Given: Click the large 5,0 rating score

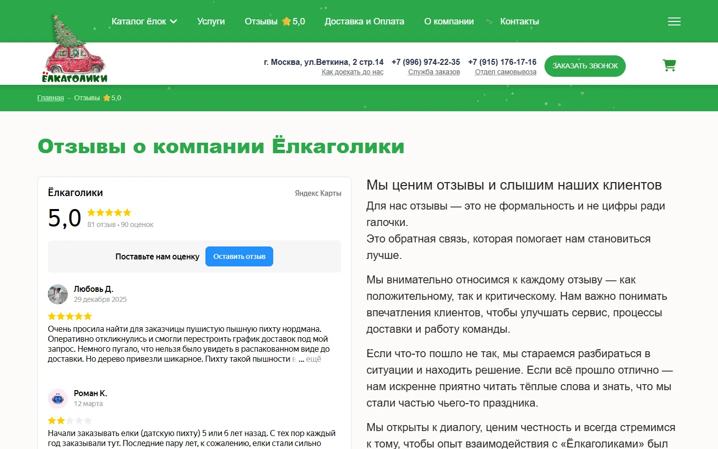Looking at the screenshot, I should coord(64,218).
